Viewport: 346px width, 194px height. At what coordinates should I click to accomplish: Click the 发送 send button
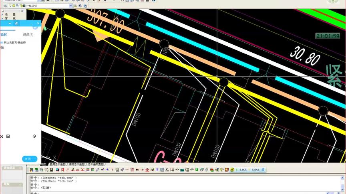28,159
